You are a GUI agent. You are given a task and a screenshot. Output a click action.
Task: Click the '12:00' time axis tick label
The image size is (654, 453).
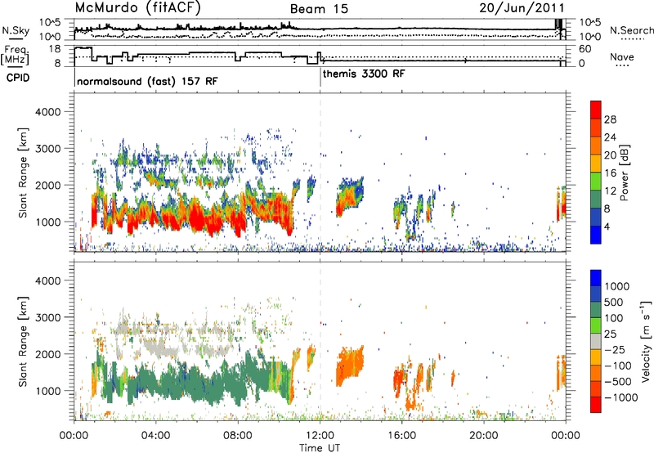320,436
